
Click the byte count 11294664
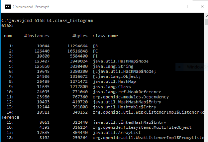pos(77,46)
